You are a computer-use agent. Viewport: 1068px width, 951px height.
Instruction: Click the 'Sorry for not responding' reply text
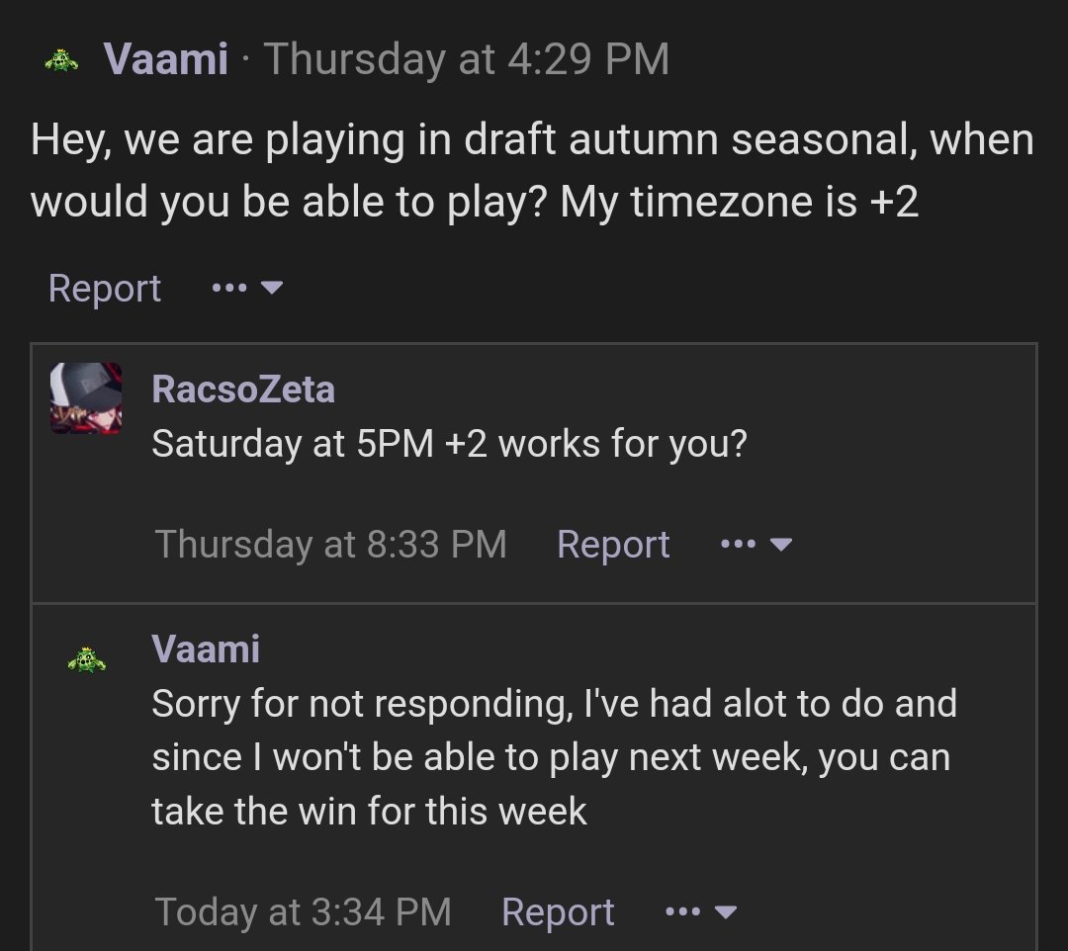coord(555,757)
